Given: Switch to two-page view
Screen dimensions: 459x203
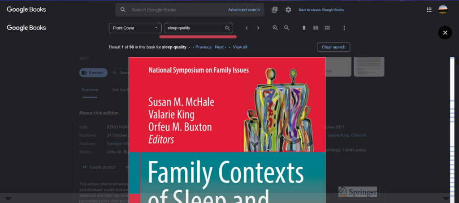Looking at the screenshot, I should point(316,28).
